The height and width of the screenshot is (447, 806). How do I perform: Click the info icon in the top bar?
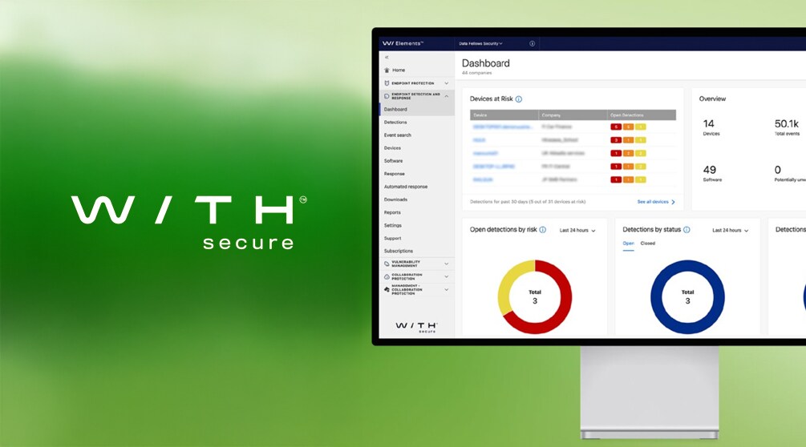point(533,43)
